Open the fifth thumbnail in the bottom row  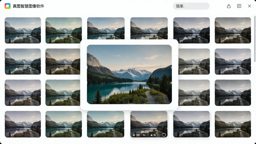click(191, 124)
